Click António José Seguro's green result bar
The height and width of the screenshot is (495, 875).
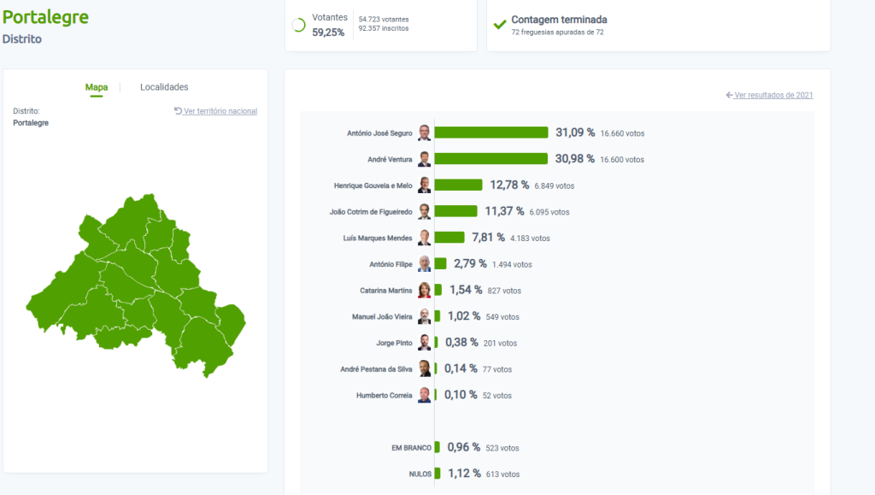tap(491, 133)
